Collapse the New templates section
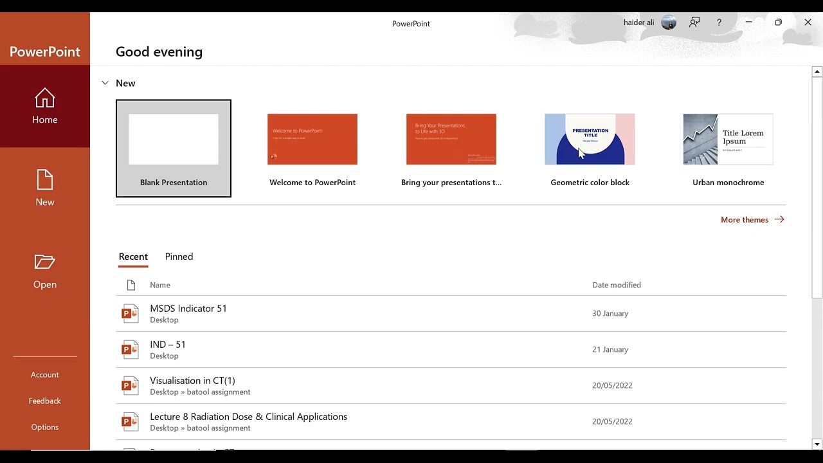The height and width of the screenshot is (463, 823). click(x=105, y=83)
